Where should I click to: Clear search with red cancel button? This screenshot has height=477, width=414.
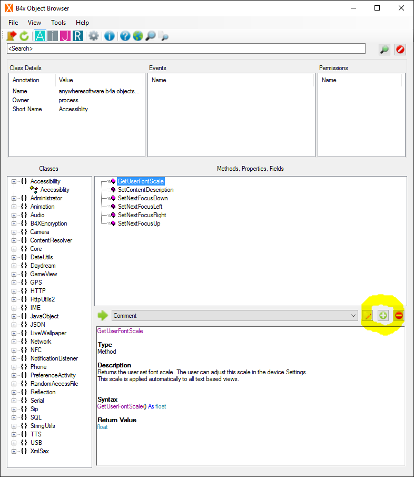[x=400, y=50]
